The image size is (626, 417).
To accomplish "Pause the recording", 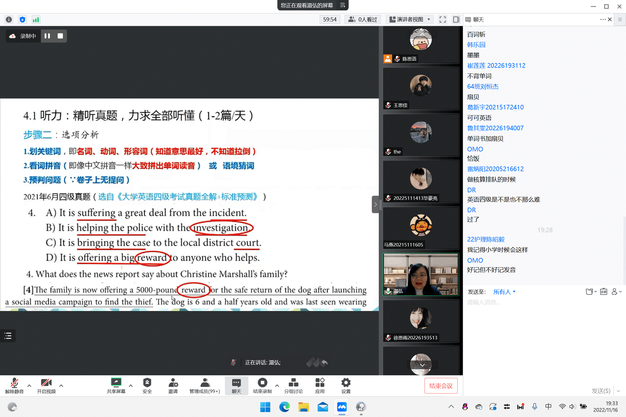I will click(x=47, y=36).
